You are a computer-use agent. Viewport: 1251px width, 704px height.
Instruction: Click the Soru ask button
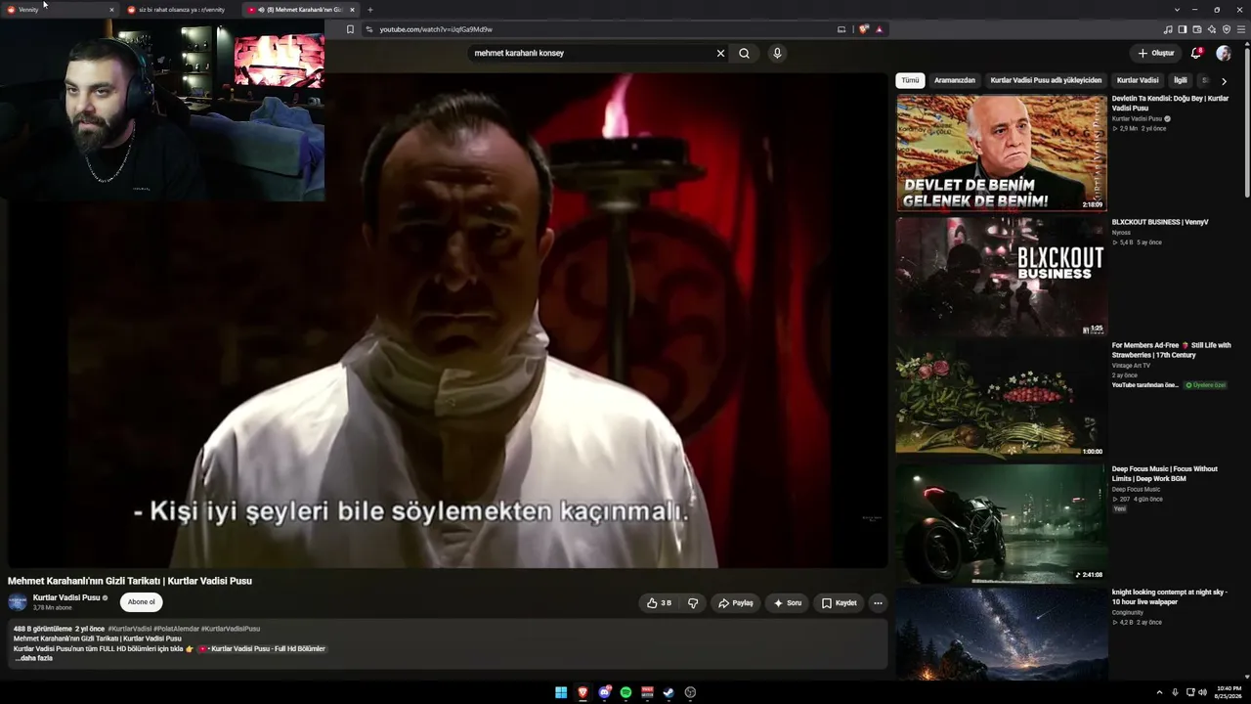[x=787, y=603]
